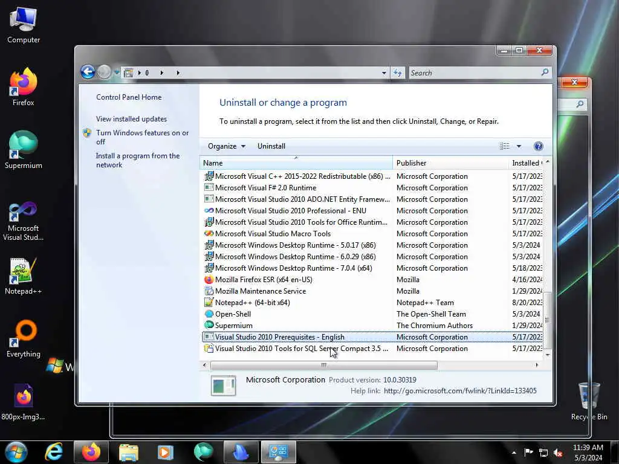Click the Back navigation arrow

click(88, 72)
